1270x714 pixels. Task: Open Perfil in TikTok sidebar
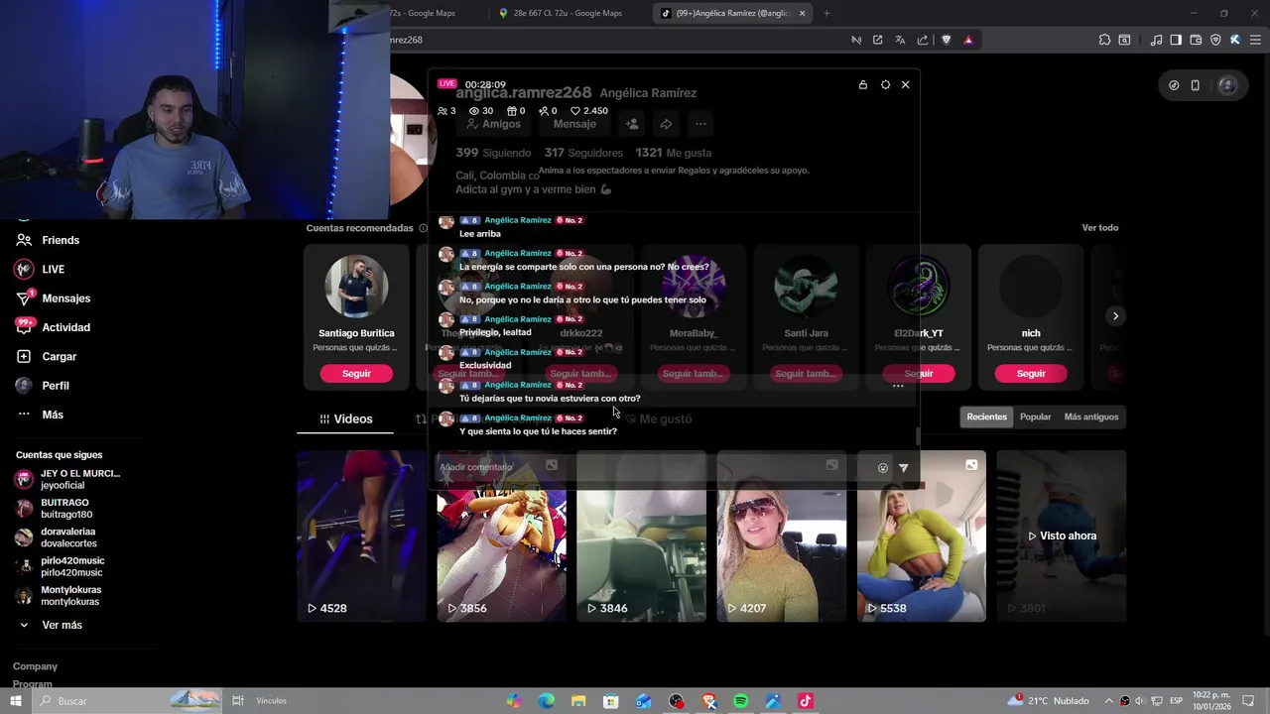[x=43, y=386]
